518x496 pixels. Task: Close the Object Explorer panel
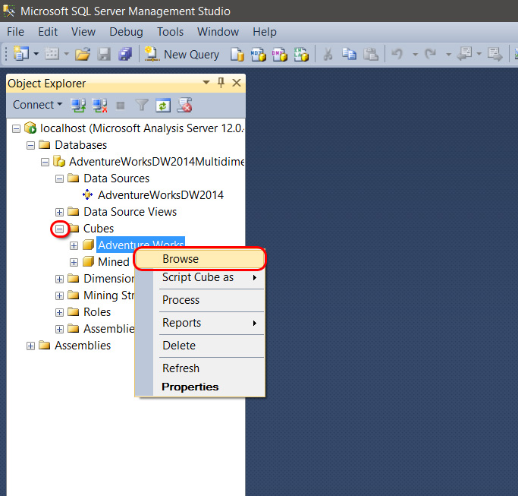point(237,82)
